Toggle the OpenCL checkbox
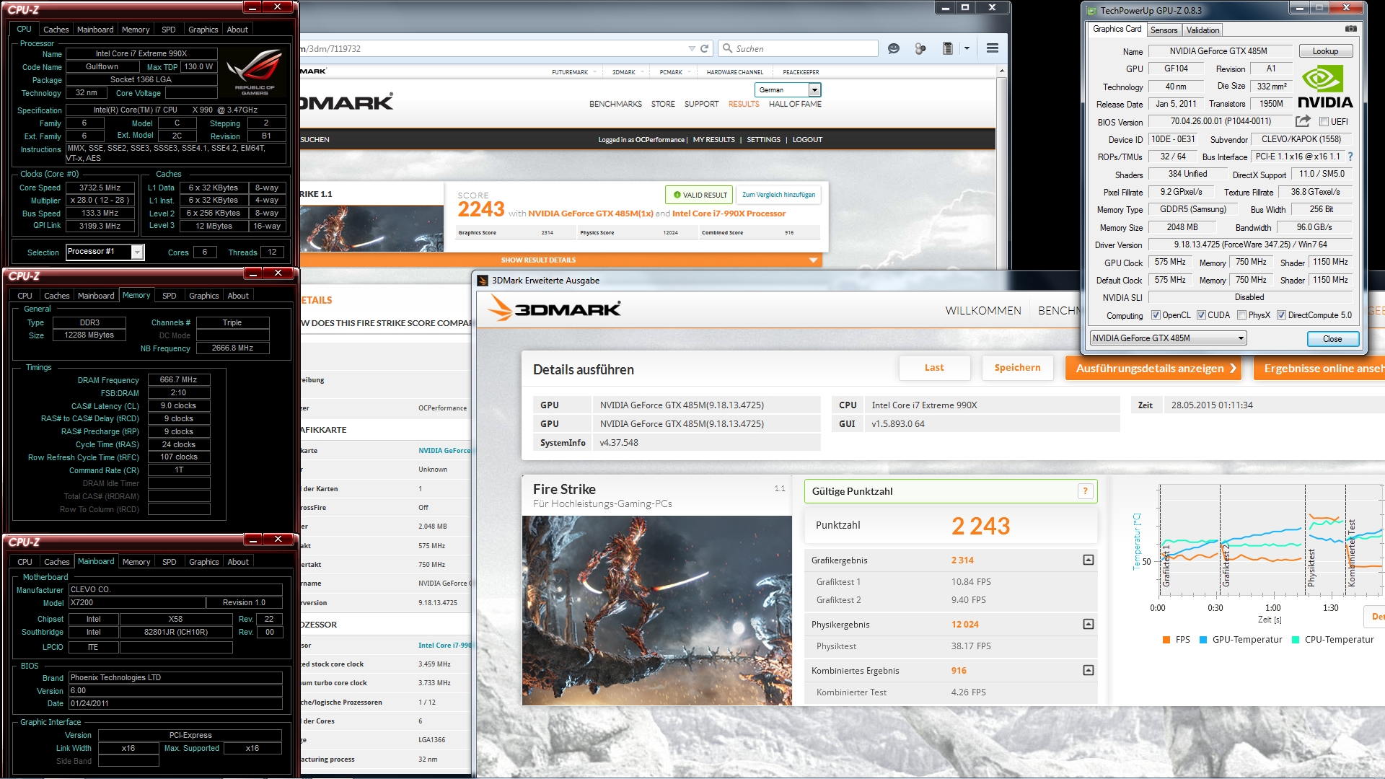Image resolution: width=1385 pixels, height=779 pixels. pos(1156,315)
